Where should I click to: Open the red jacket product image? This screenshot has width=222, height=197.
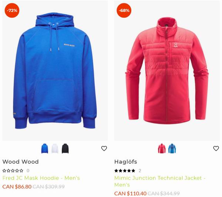(x=167, y=71)
